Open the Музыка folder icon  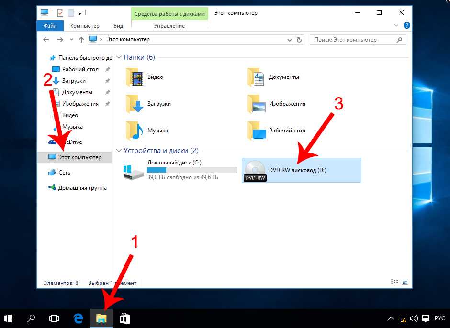pos(135,131)
